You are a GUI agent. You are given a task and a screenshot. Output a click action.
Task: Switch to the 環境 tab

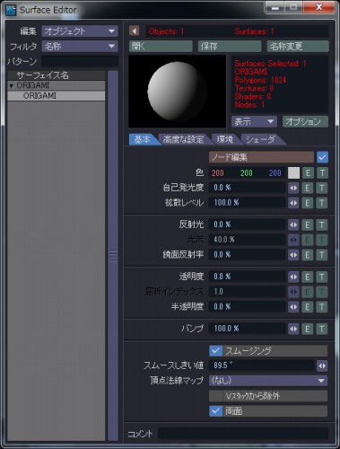pos(225,139)
